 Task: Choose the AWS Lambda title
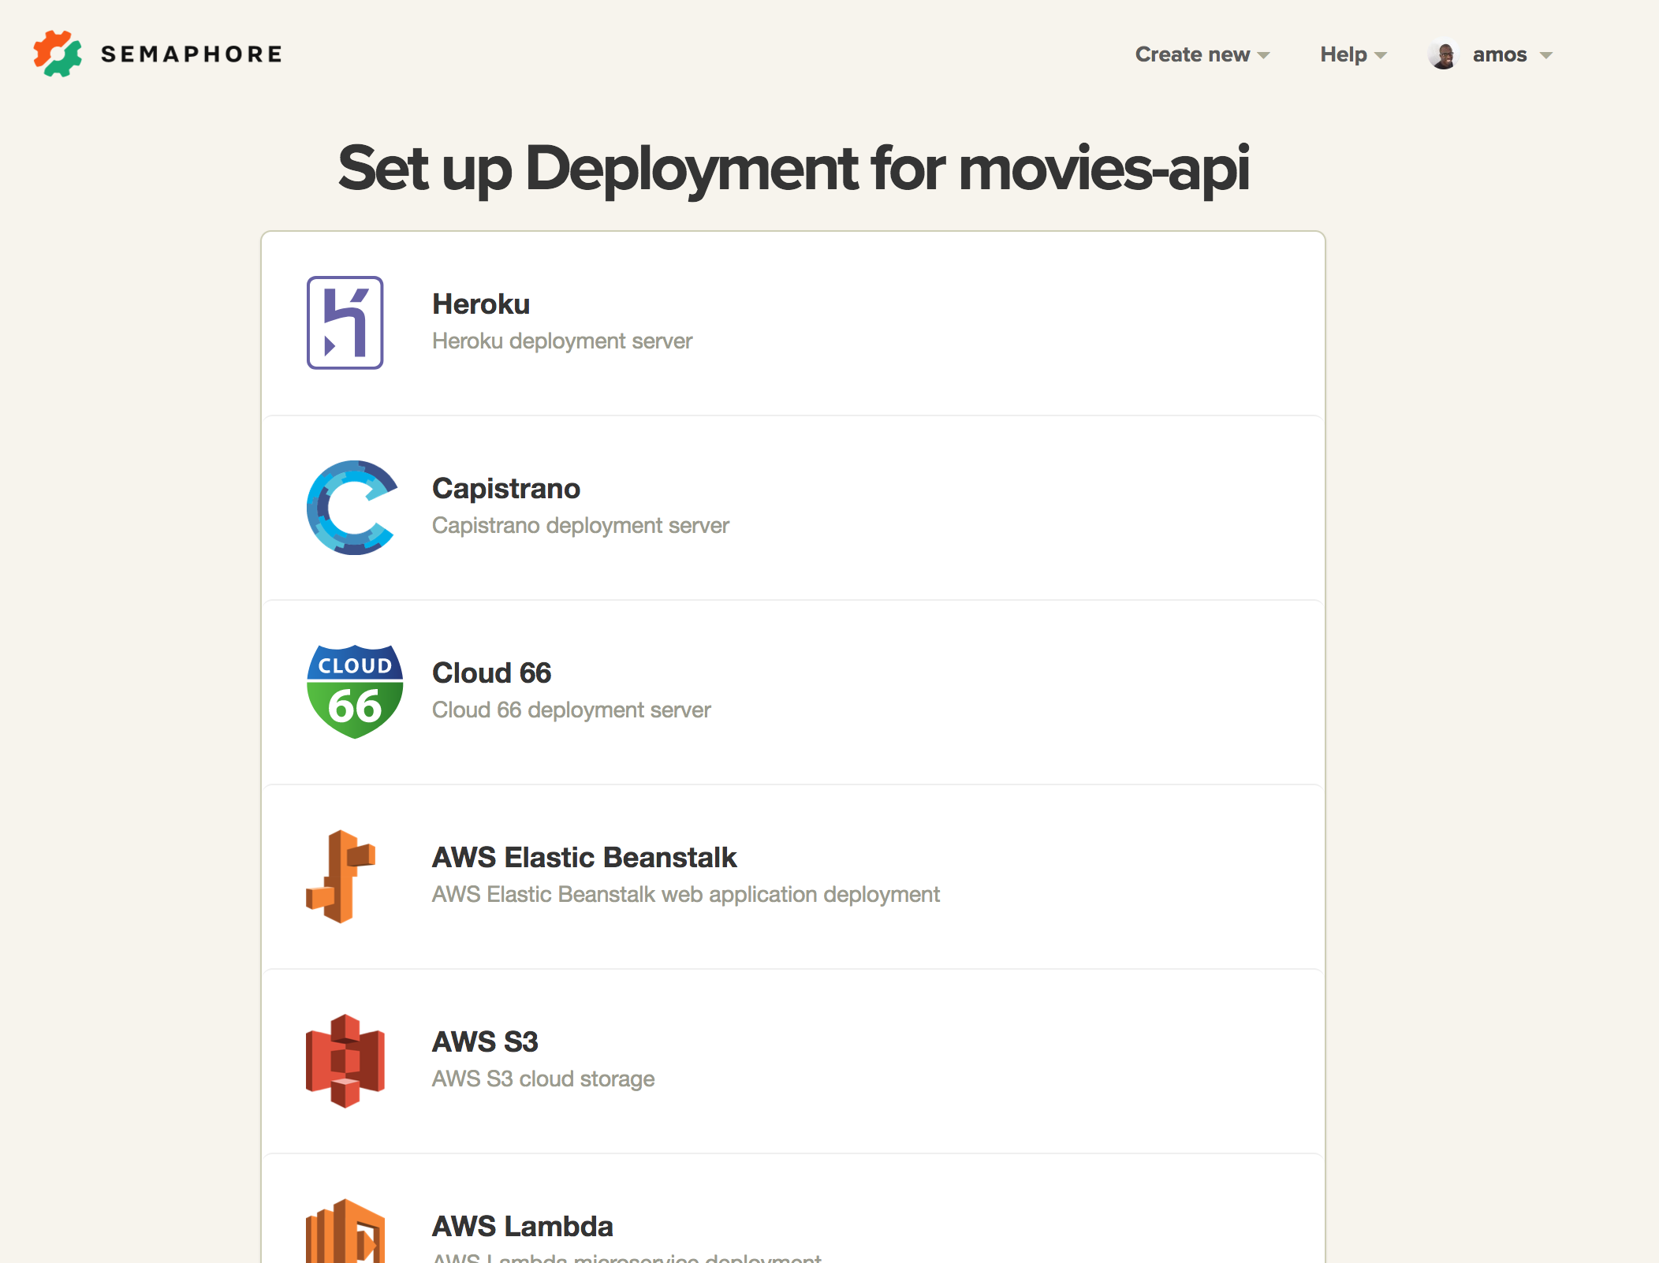522,1227
